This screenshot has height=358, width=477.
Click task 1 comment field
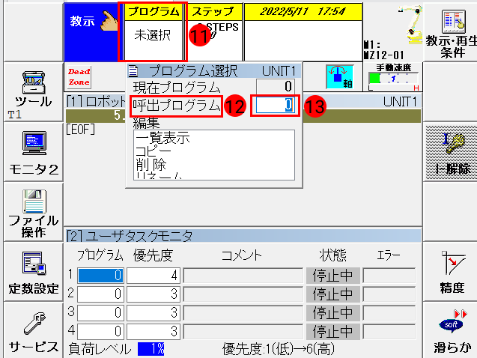pos(243,276)
